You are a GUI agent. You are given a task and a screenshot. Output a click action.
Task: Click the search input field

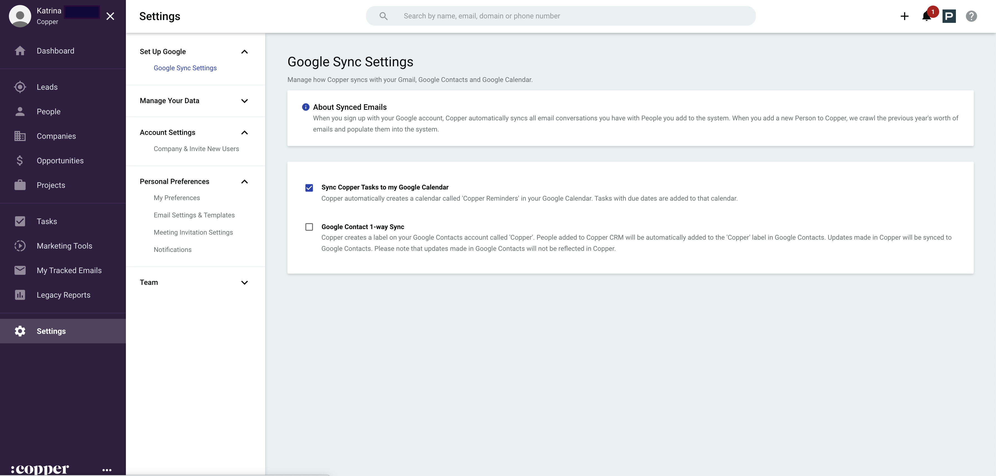tap(561, 16)
